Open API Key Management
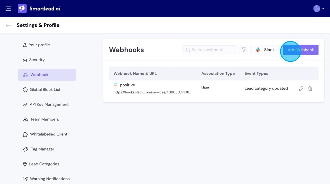 coord(49,104)
